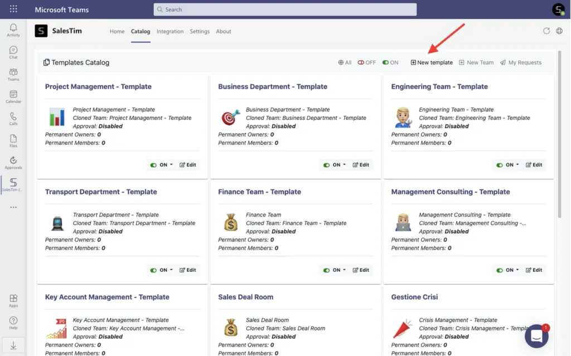The height and width of the screenshot is (356, 571).
Task: Click the download icon at sidebar bottom
Action: [13, 345]
